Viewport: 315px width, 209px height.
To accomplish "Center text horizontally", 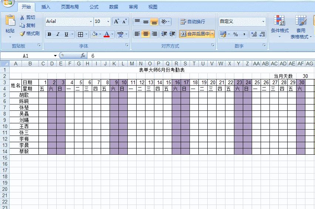I will click(x=145, y=34).
